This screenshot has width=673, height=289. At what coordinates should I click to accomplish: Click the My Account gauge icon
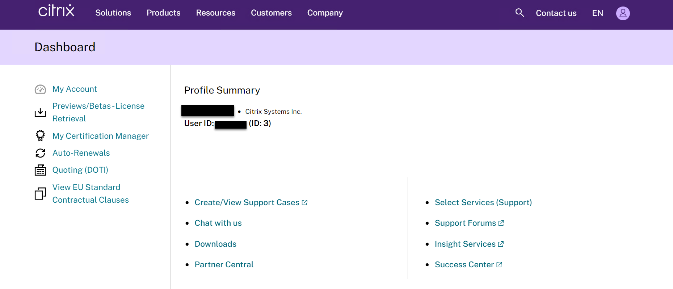40,89
